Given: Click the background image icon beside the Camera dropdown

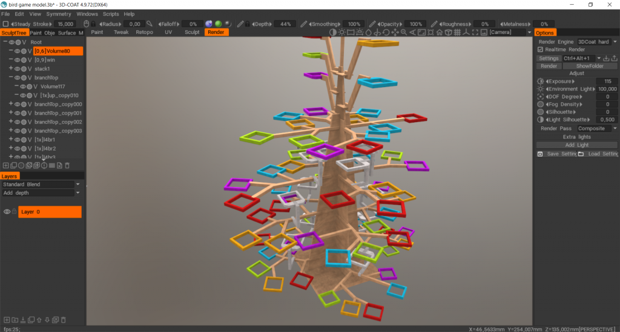Looking at the screenshot, I should 484,33.
